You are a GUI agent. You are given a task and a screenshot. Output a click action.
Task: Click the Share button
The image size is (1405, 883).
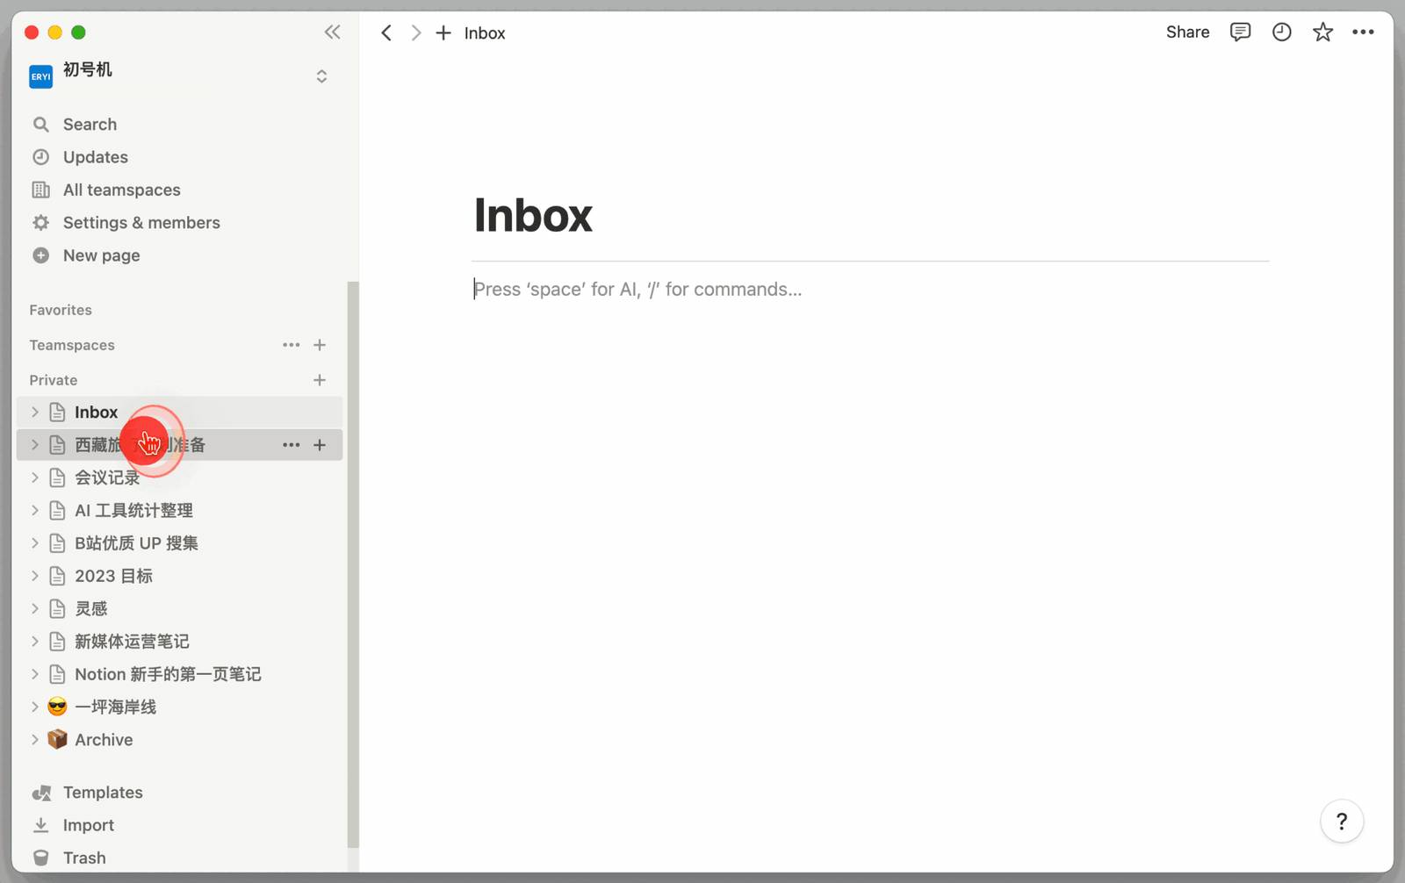click(x=1187, y=32)
